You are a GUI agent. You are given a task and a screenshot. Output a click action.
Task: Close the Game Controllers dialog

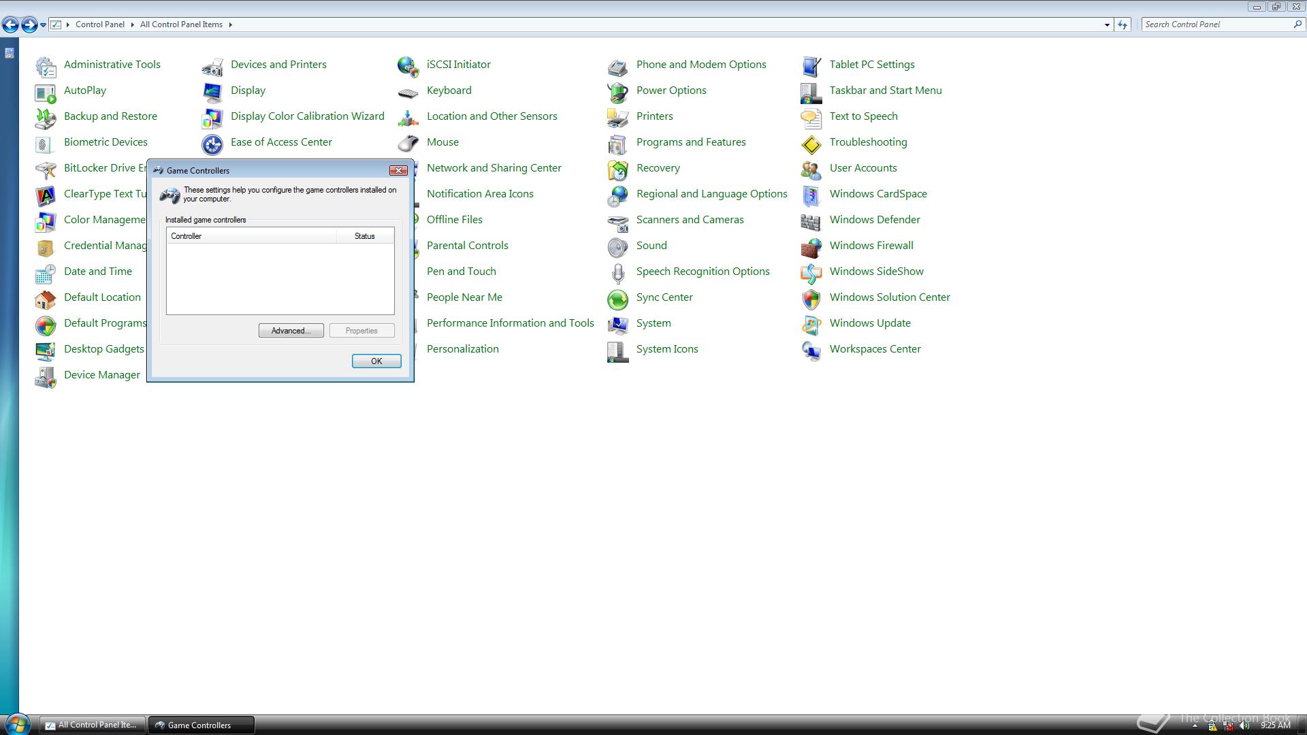click(399, 170)
